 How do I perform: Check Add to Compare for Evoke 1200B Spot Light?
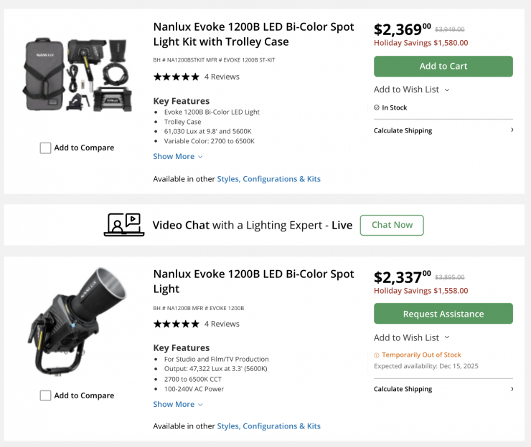[46, 395]
